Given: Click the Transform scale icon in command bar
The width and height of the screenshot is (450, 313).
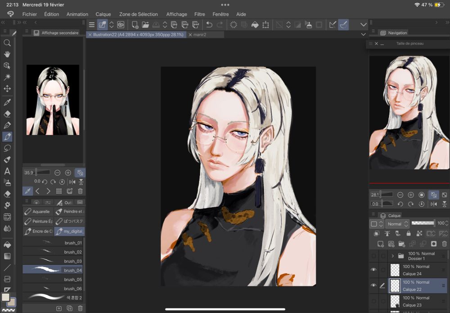Looking at the screenshot, I should [266, 25].
